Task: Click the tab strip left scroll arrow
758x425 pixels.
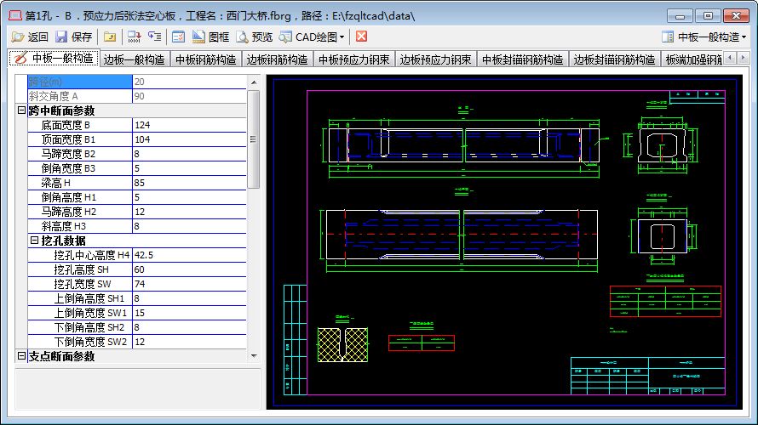Action: pyautogui.click(x=731, y=58)
